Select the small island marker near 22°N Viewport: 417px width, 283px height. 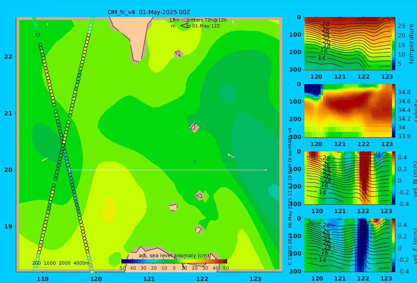[178, 54]
